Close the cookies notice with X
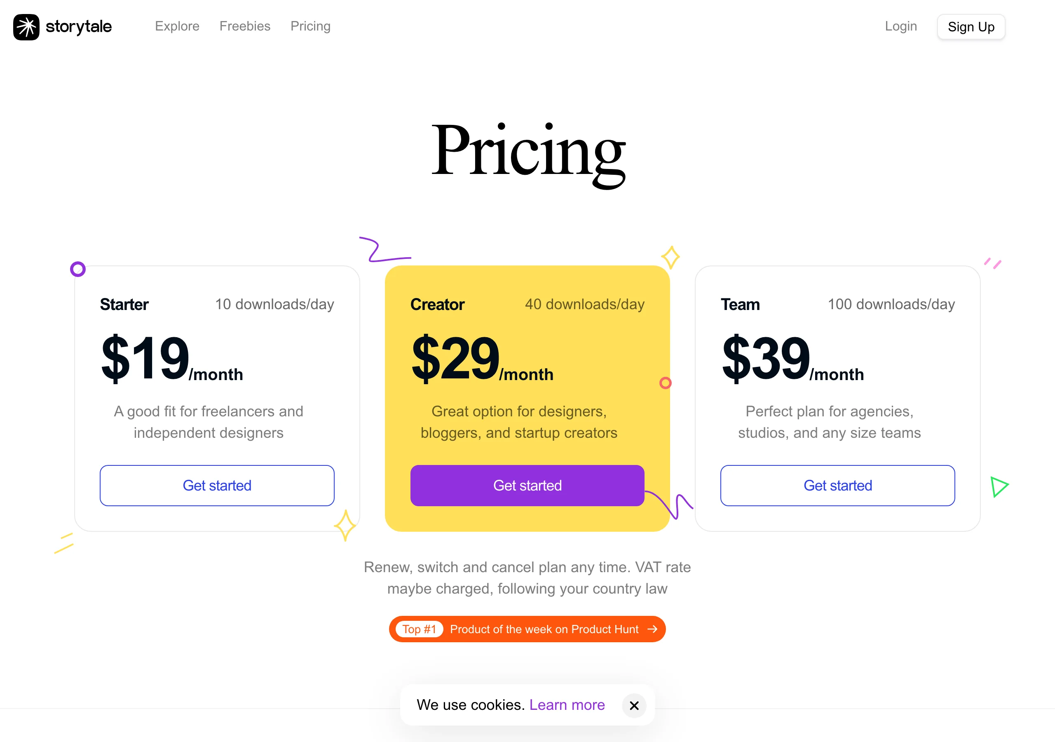 [634, 705]
